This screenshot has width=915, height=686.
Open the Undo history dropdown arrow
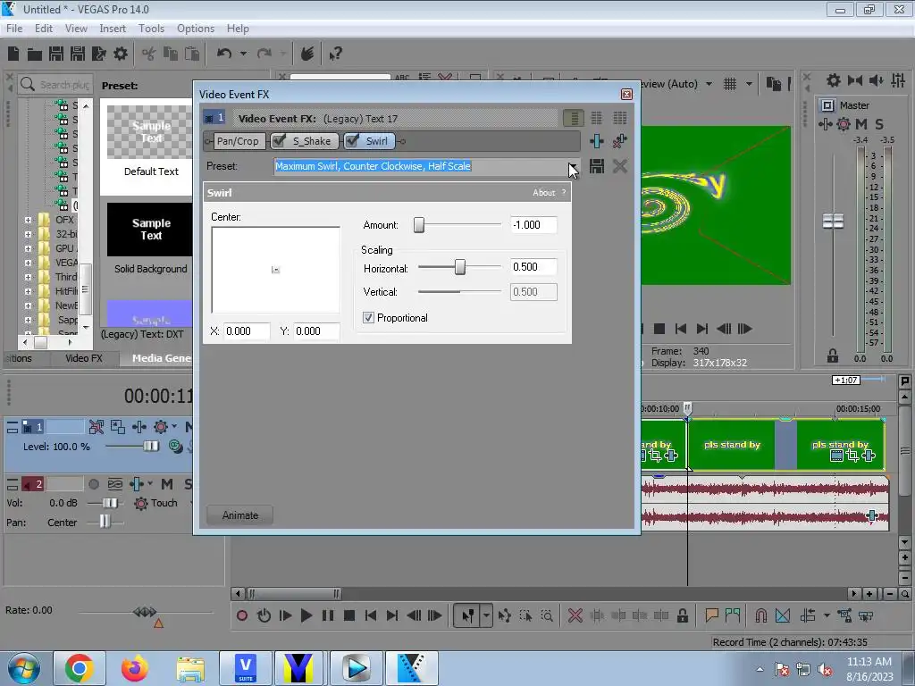tap(243, 54)
